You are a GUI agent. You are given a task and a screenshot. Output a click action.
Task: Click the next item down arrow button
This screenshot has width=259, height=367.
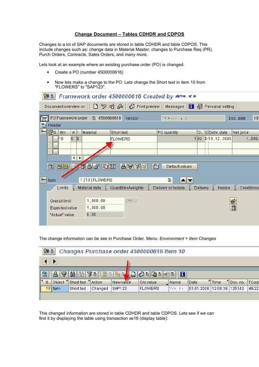coord(190,180)
